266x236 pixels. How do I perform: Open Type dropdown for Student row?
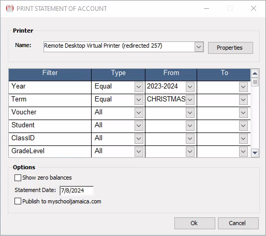click(139, 126)
